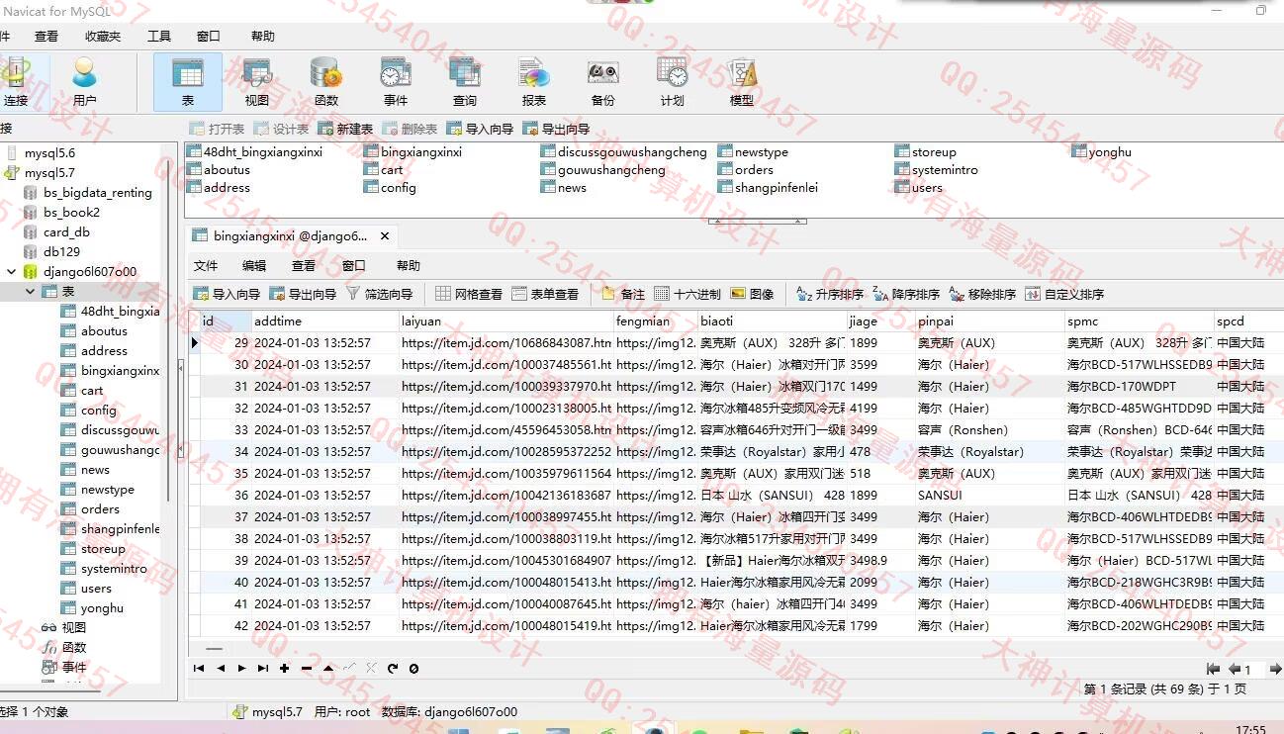The image size is (1284, 734).
Task: Select 函数 node in left tree
Action: [74, 648]
